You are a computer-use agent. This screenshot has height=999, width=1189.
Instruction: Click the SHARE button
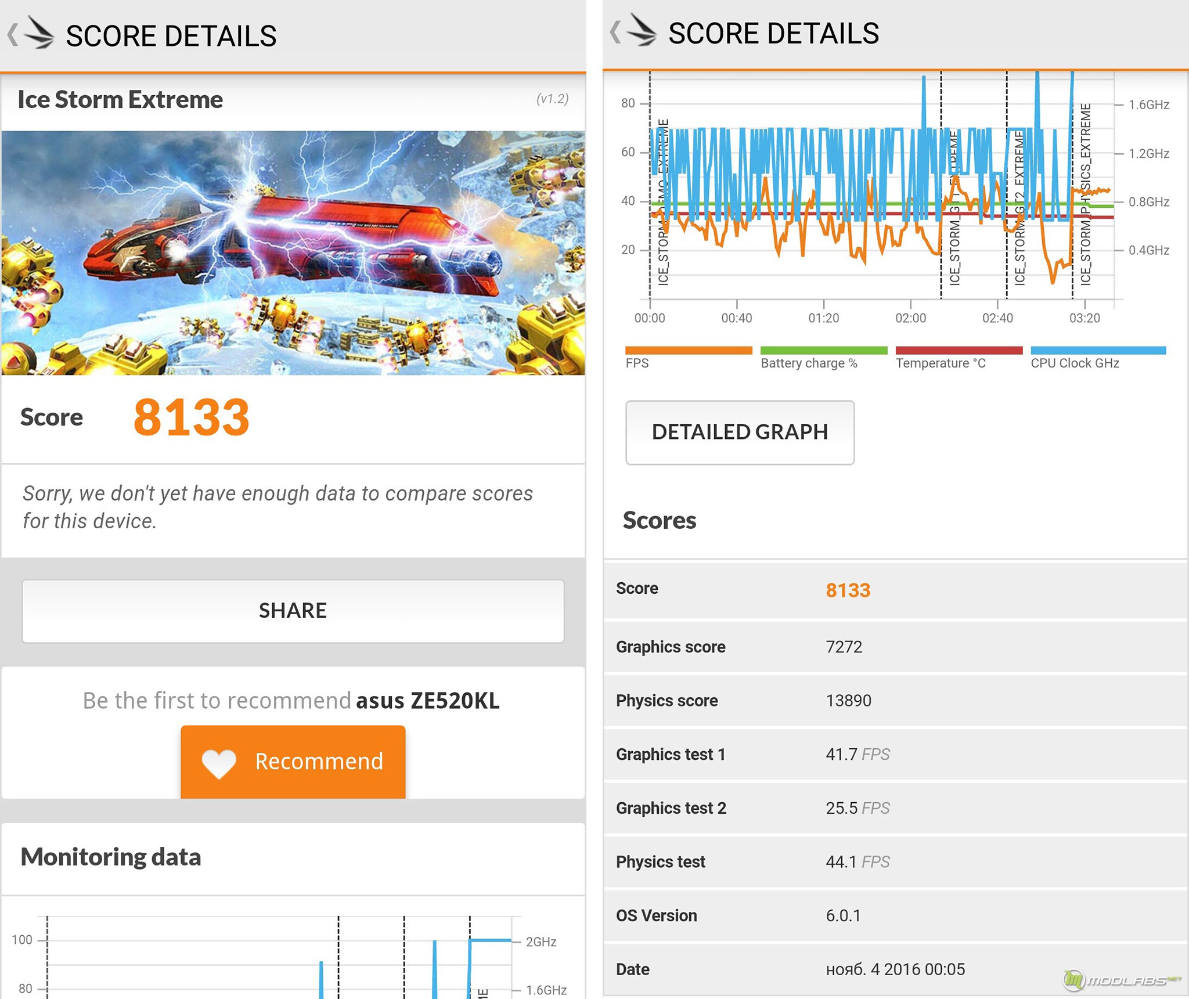293,611
